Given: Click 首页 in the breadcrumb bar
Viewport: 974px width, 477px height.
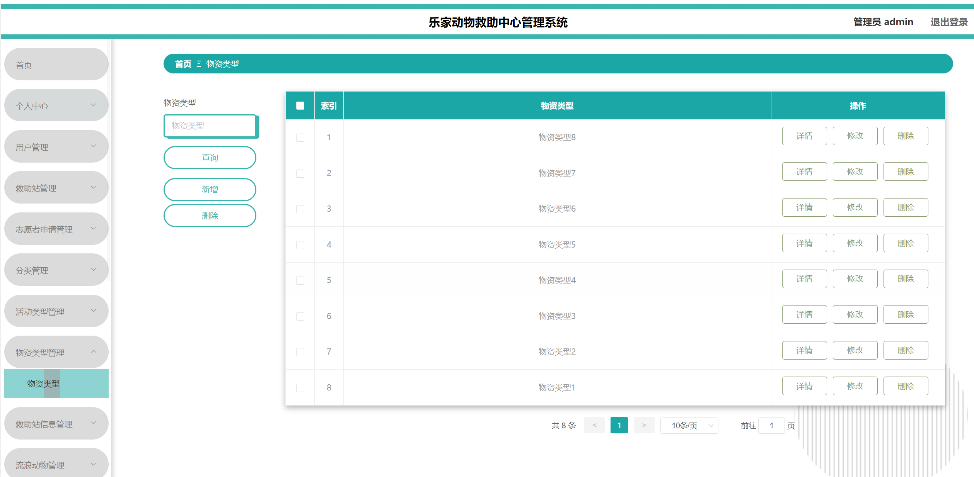Looking at the screenshot, I should pyautogui.click(x=183, y=64).
